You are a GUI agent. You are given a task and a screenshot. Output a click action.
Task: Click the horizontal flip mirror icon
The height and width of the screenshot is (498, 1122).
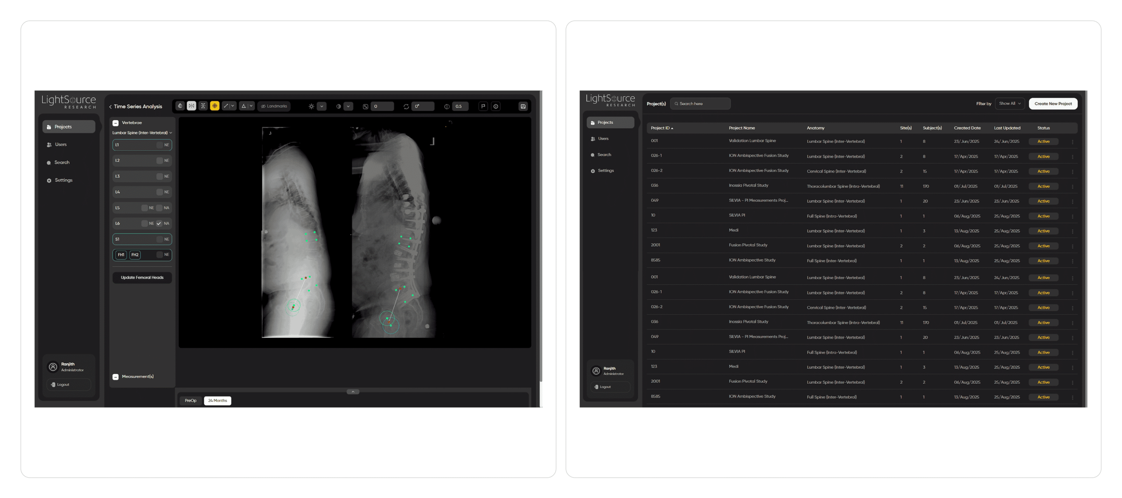click(x=192, y=106)
